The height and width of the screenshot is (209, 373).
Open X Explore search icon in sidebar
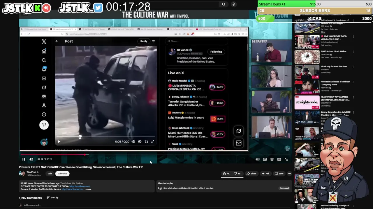(44, 60)
